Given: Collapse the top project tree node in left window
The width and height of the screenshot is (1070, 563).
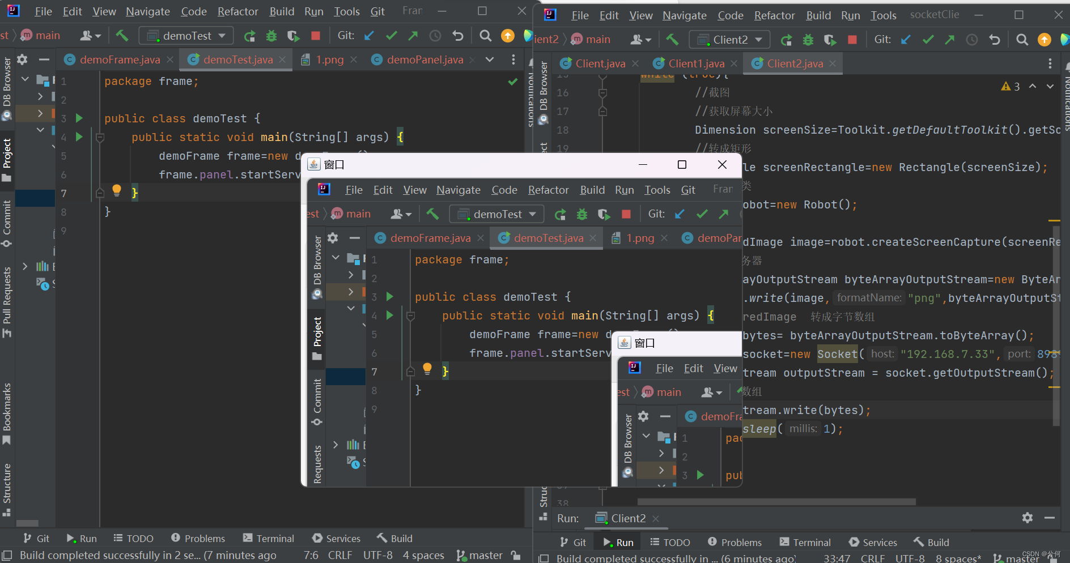Looking at the screenshot, I should coord(25,79).
